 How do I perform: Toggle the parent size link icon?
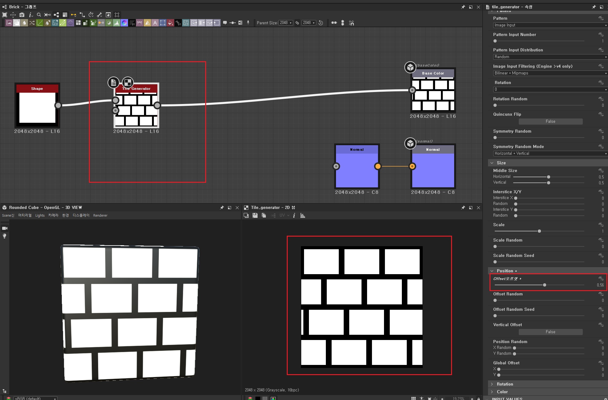(297, 23)
